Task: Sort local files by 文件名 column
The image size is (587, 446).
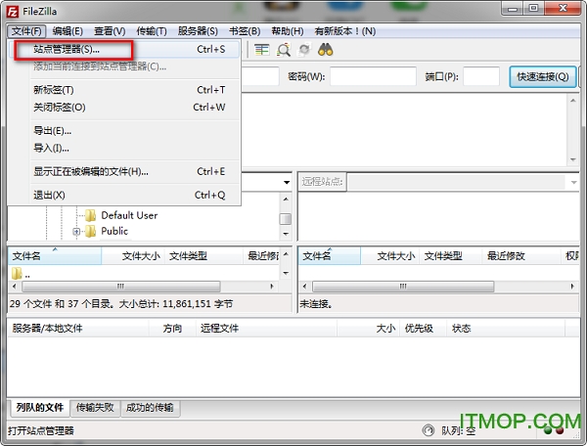Action: point(55,256)
